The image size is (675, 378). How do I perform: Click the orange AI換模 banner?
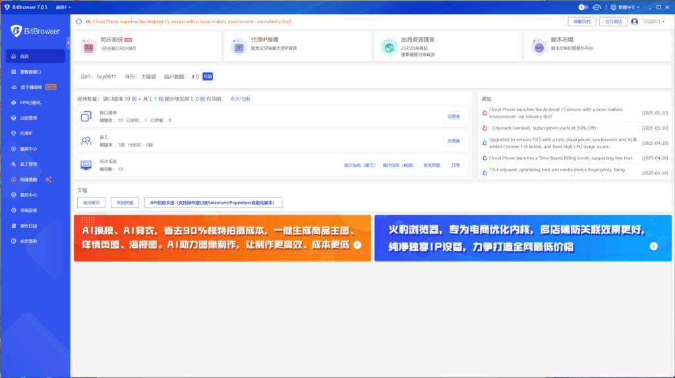point(222,238)
